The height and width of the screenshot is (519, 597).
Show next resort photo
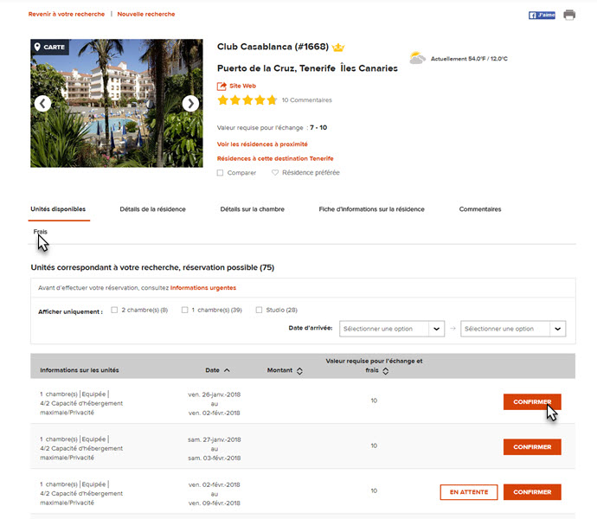190,103
